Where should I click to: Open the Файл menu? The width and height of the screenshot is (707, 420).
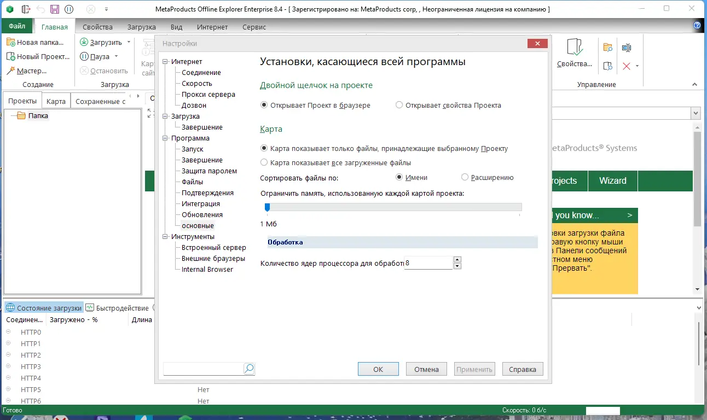[x=17, y=26]
